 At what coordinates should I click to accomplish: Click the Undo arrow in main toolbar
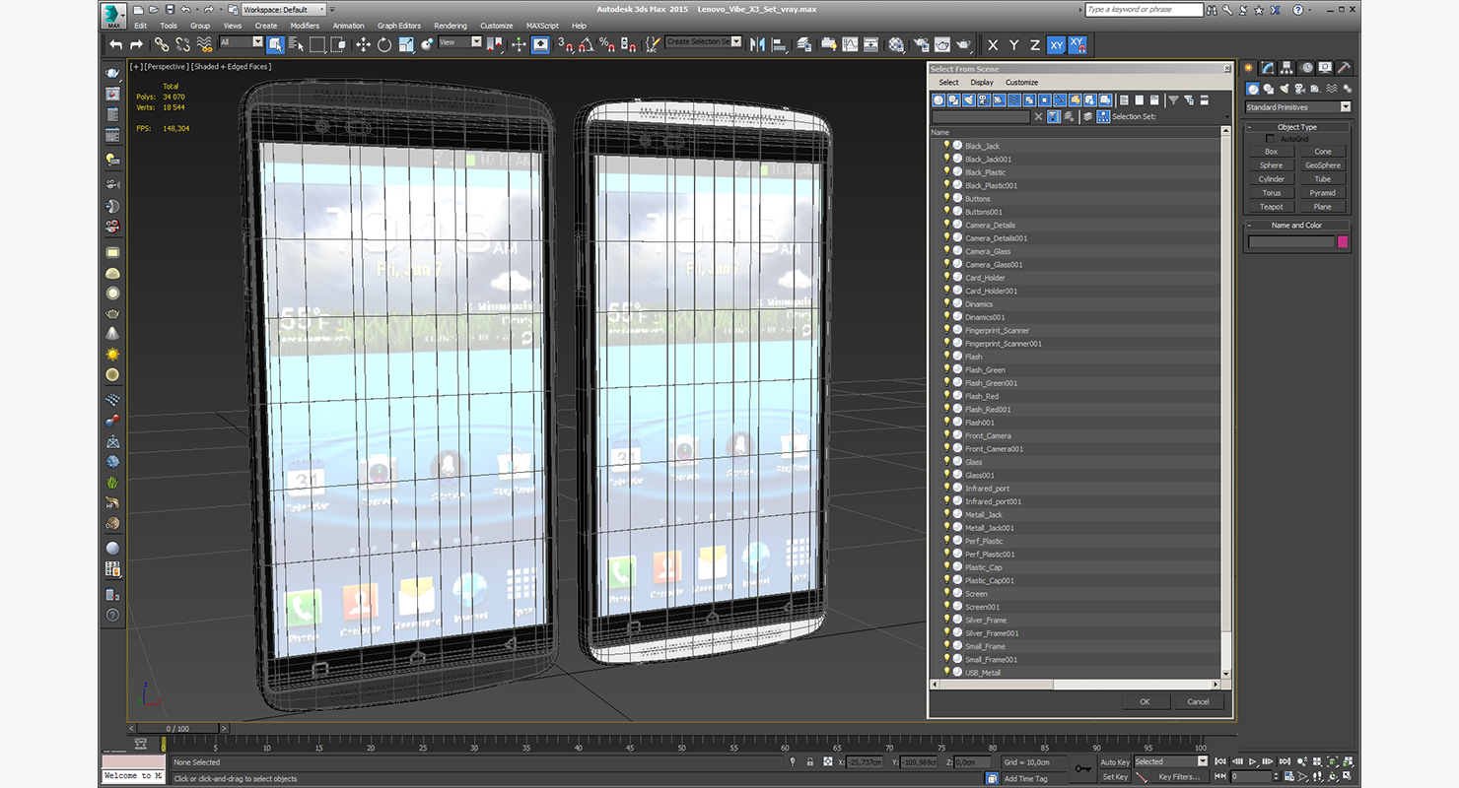[x=115, y=44]
